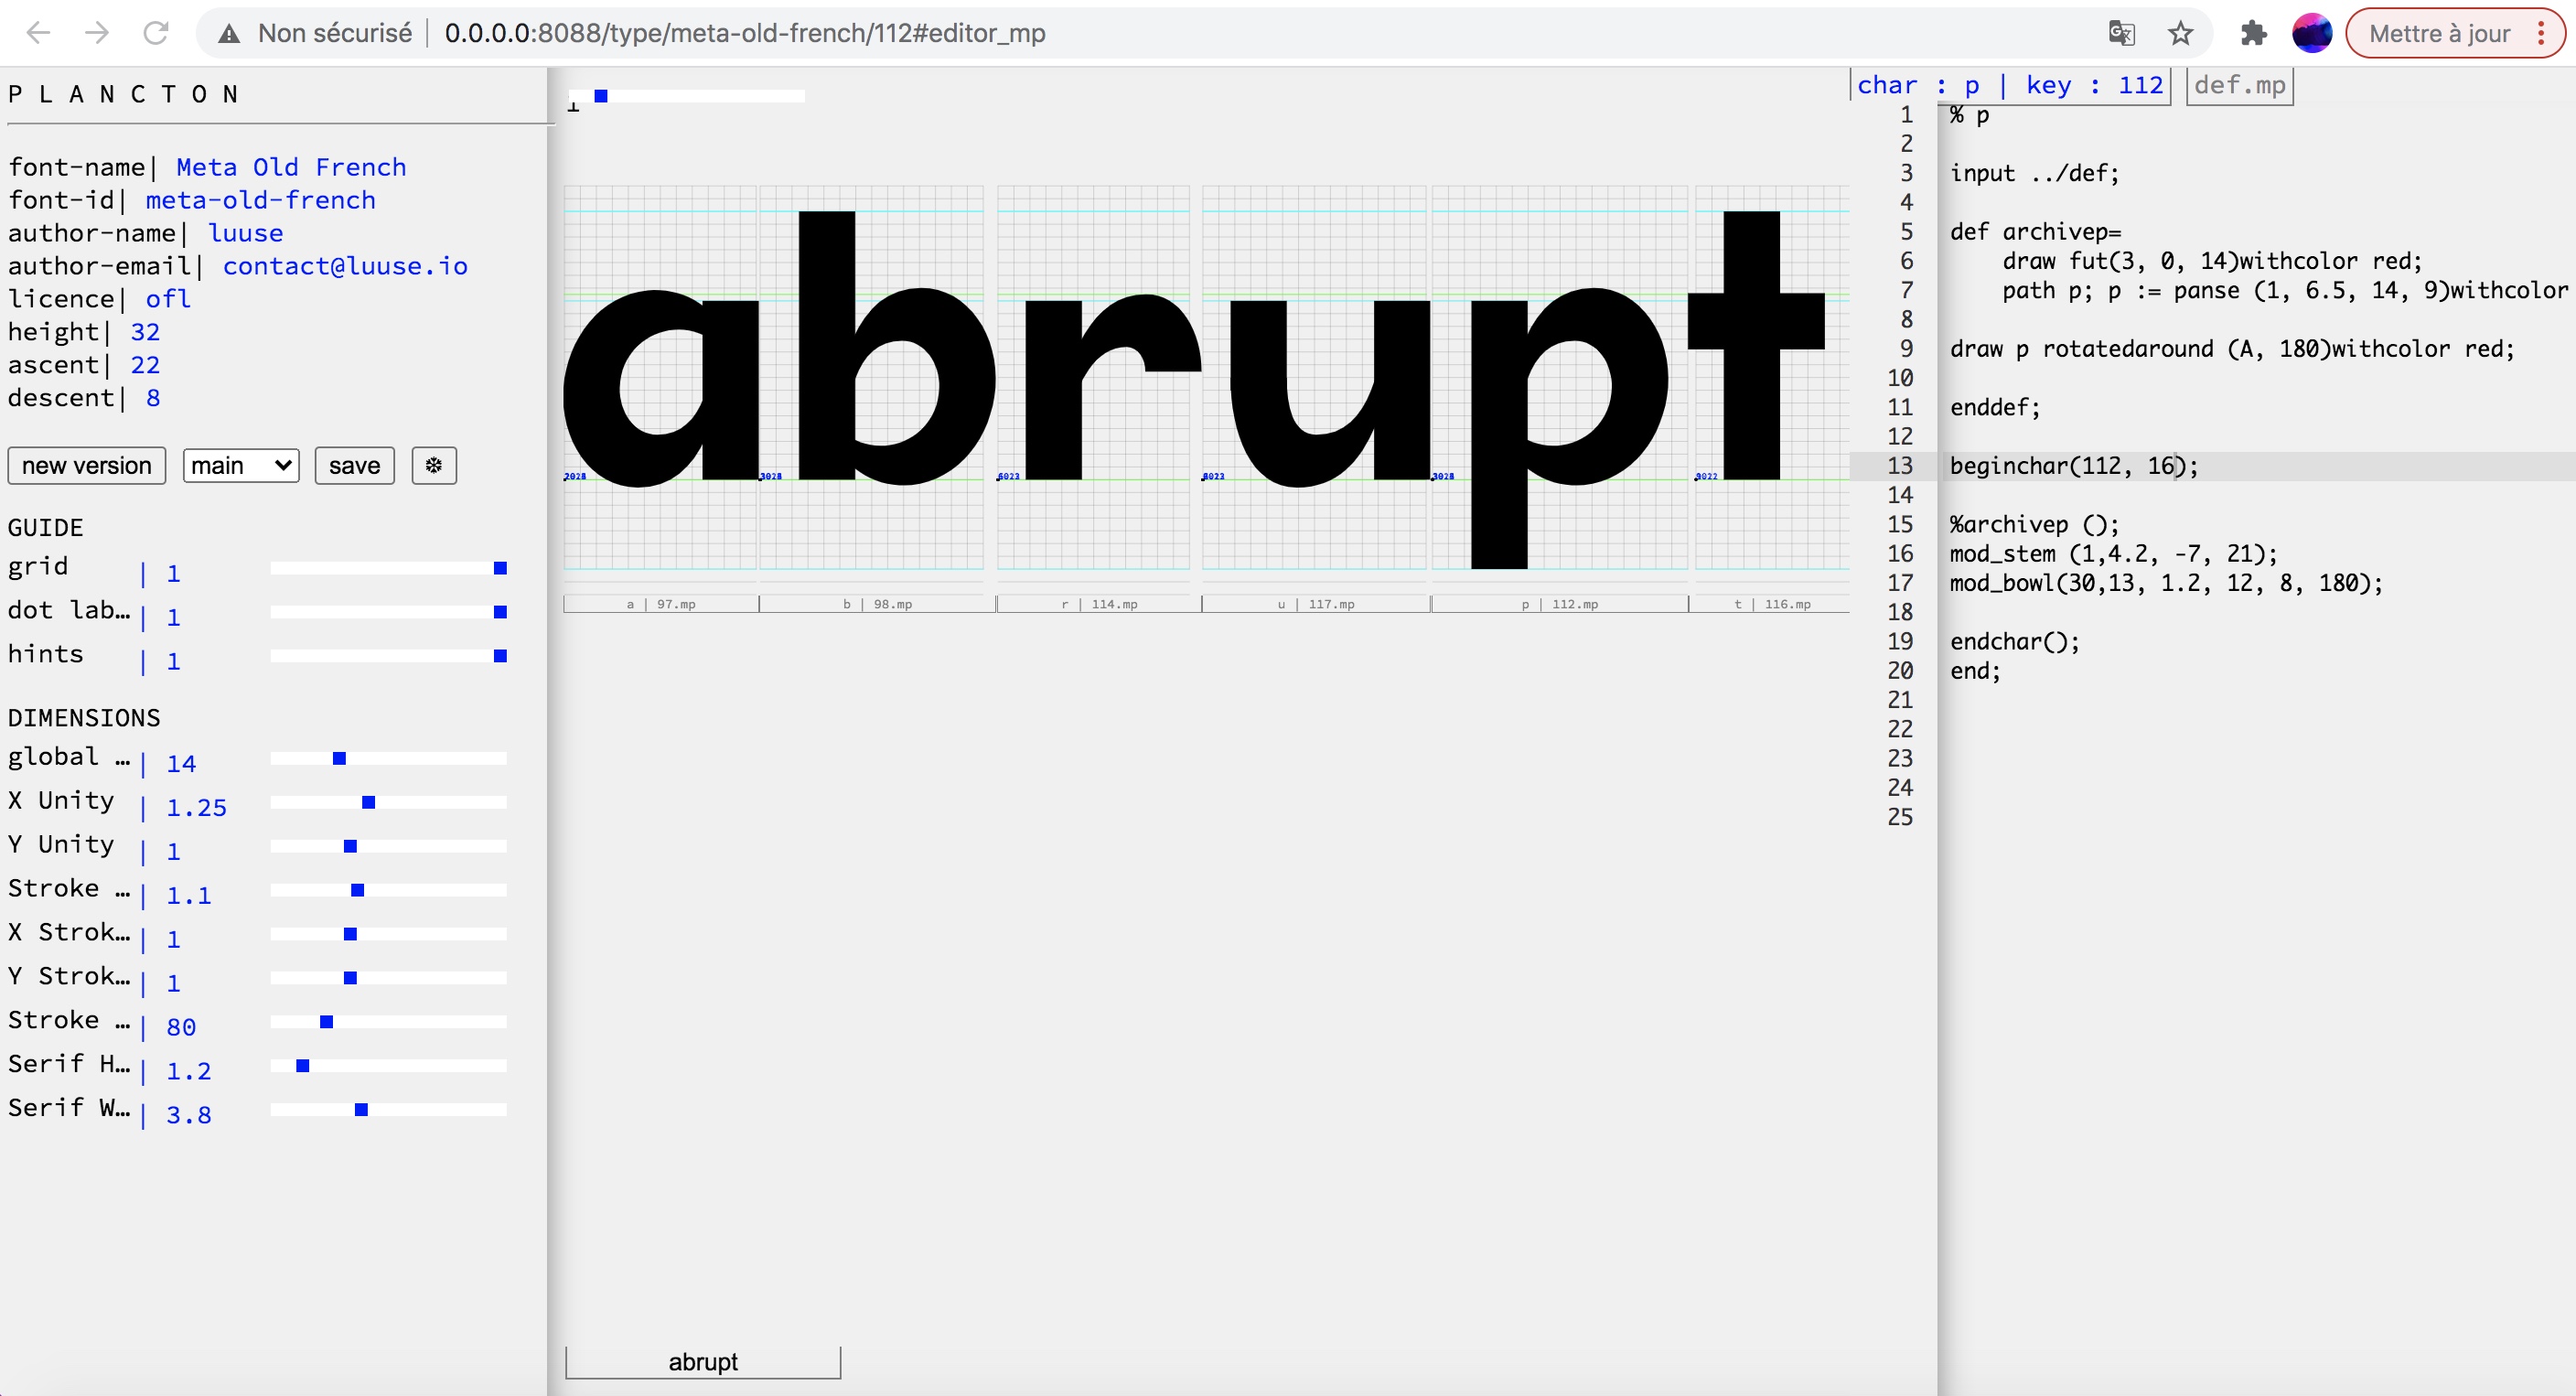Toggle the hints guide slider
This screenshot has height=1396, width=2576.
coord(500,656)
